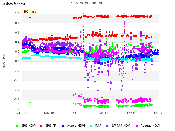Toggle the Apogee NDVI series label
The image size is (175, 131).
150,126
